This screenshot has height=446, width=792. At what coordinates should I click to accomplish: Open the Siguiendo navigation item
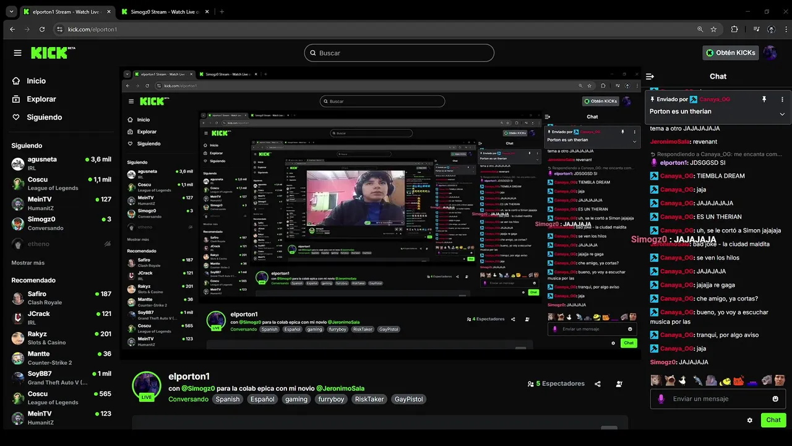[37, 117]
